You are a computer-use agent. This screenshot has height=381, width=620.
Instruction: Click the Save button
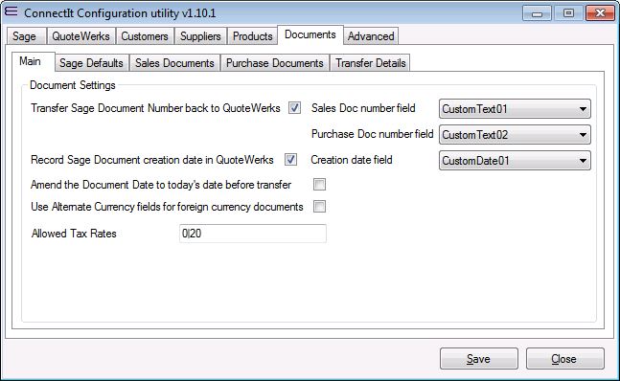479,358
